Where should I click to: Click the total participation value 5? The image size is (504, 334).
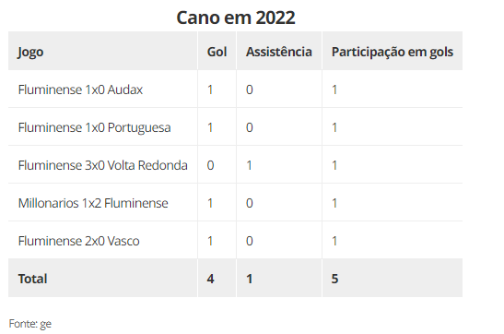click(x=335, y=279)
